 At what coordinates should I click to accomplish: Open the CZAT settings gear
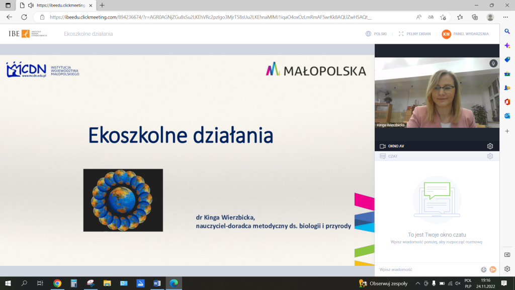(490, 156)
